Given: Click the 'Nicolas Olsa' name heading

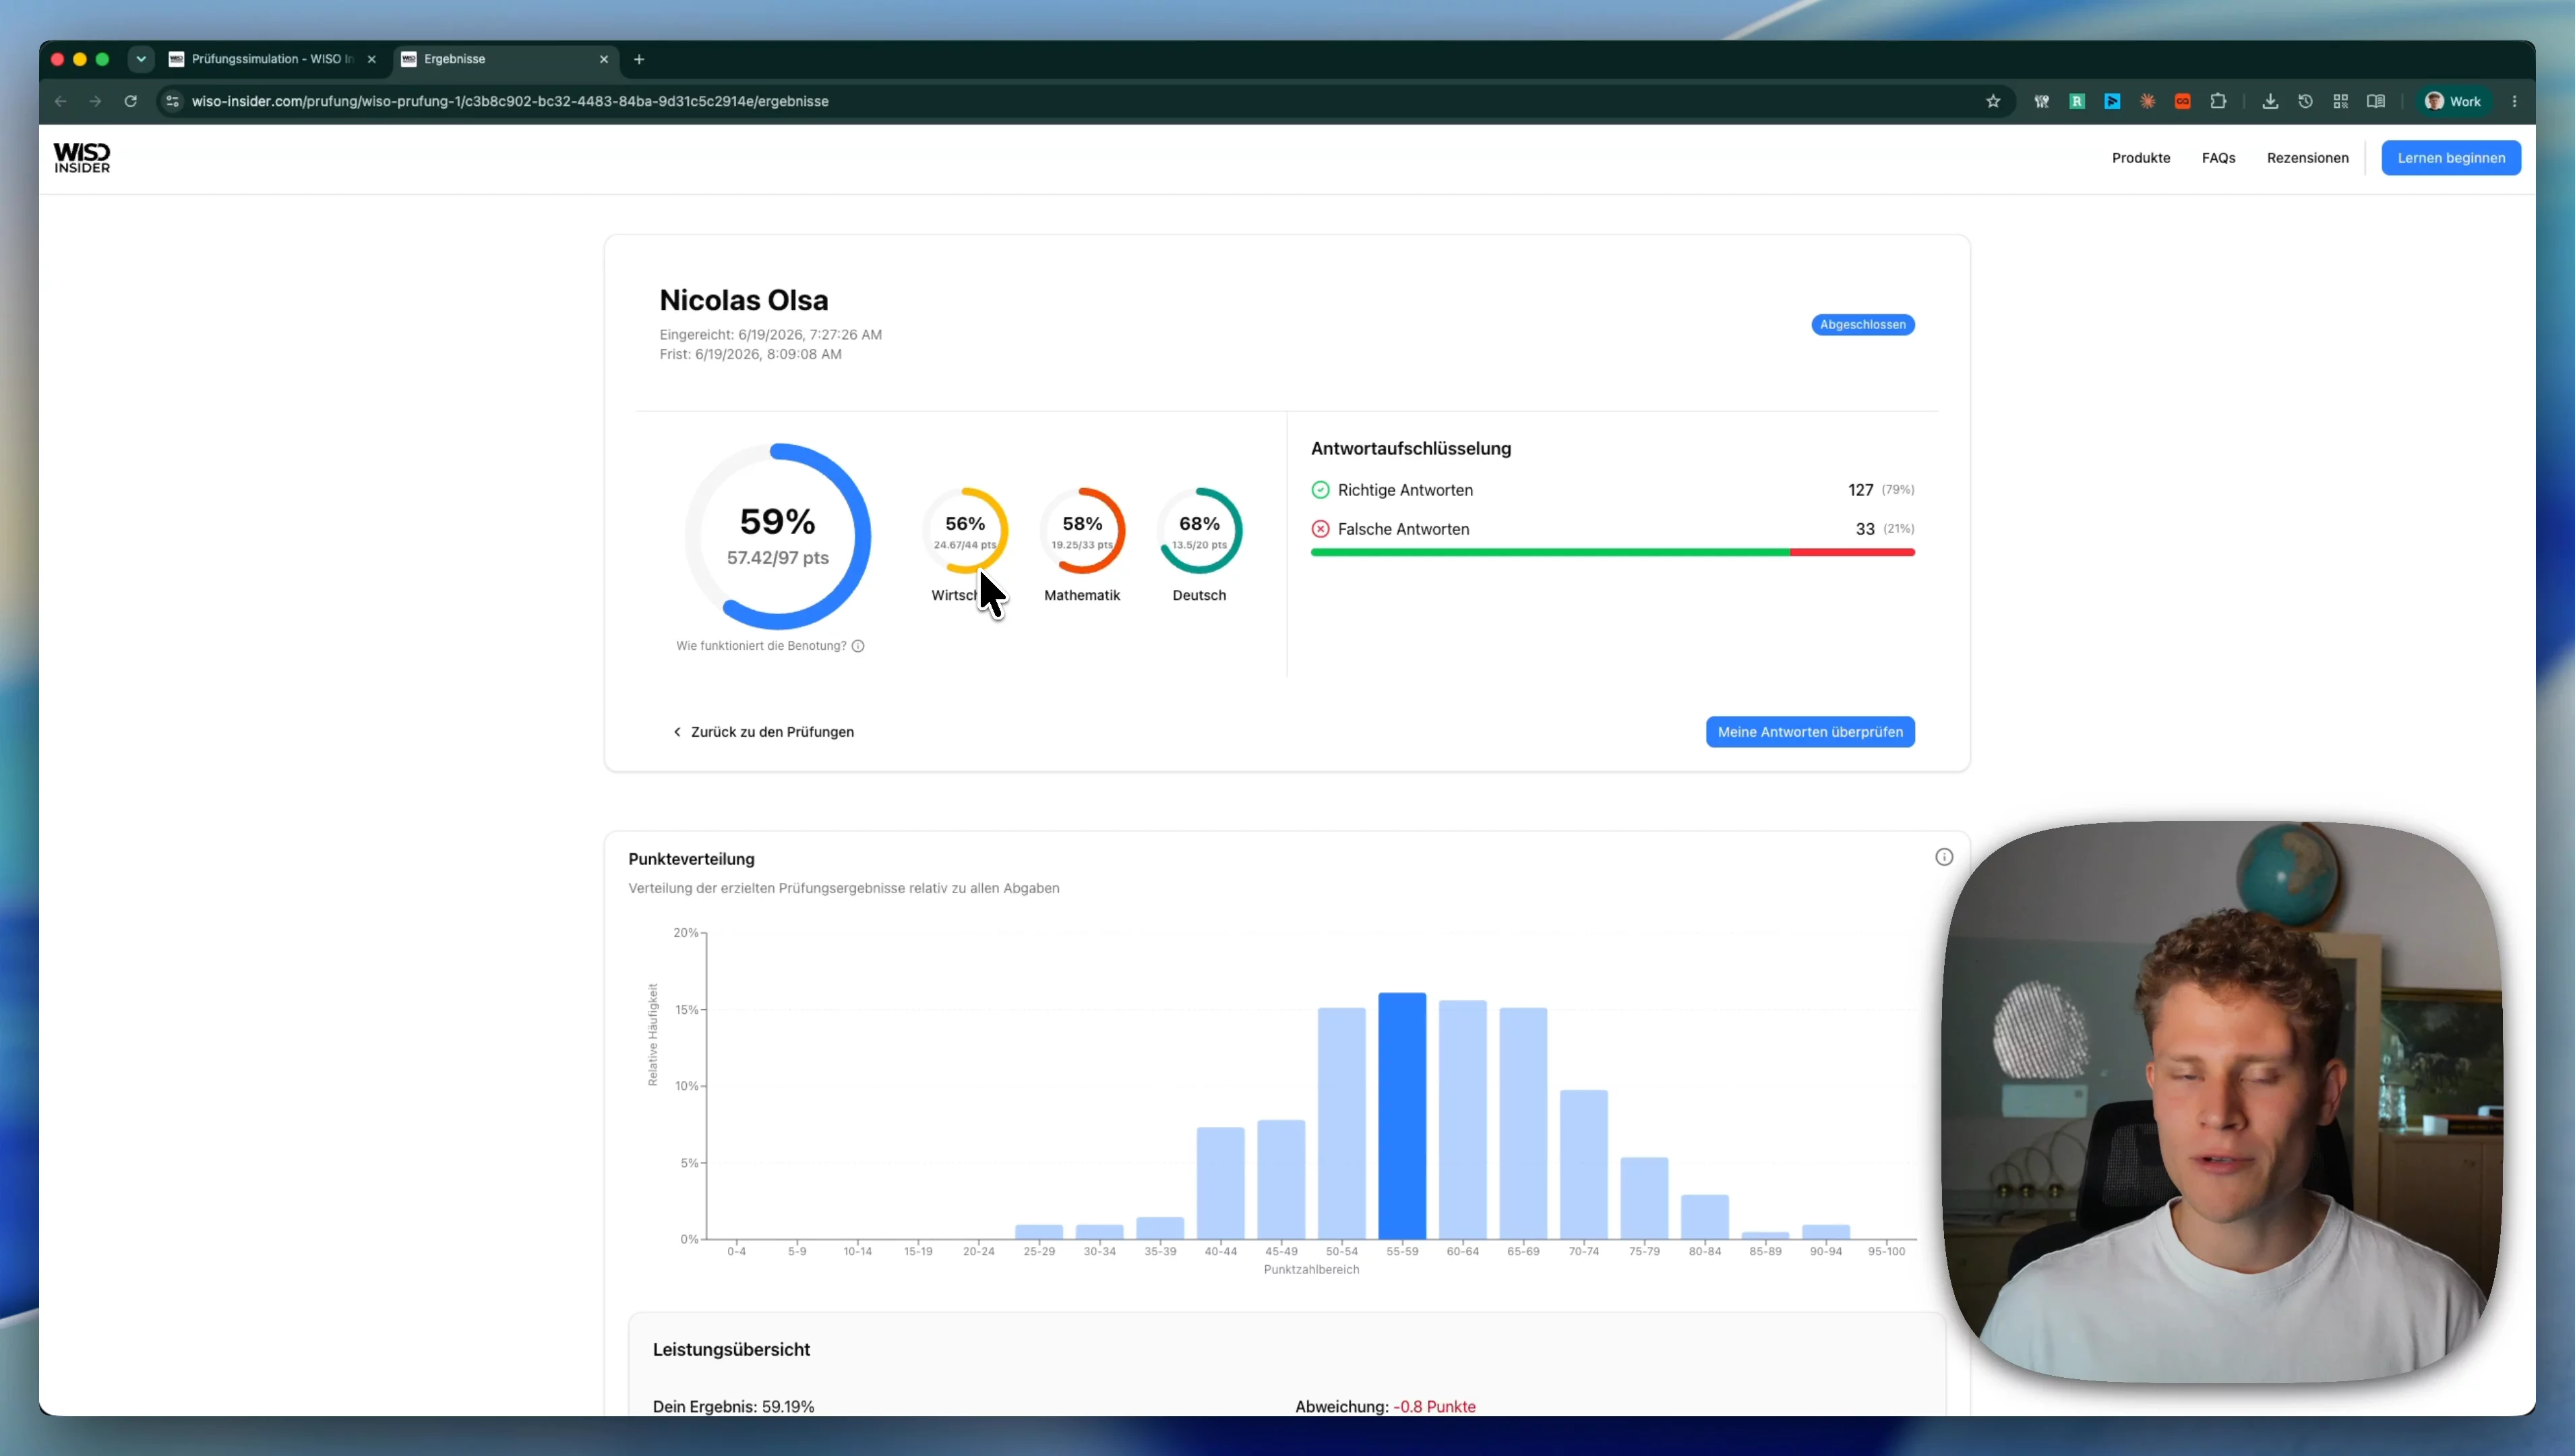Looking at the screenshot, I should [743, 300].
